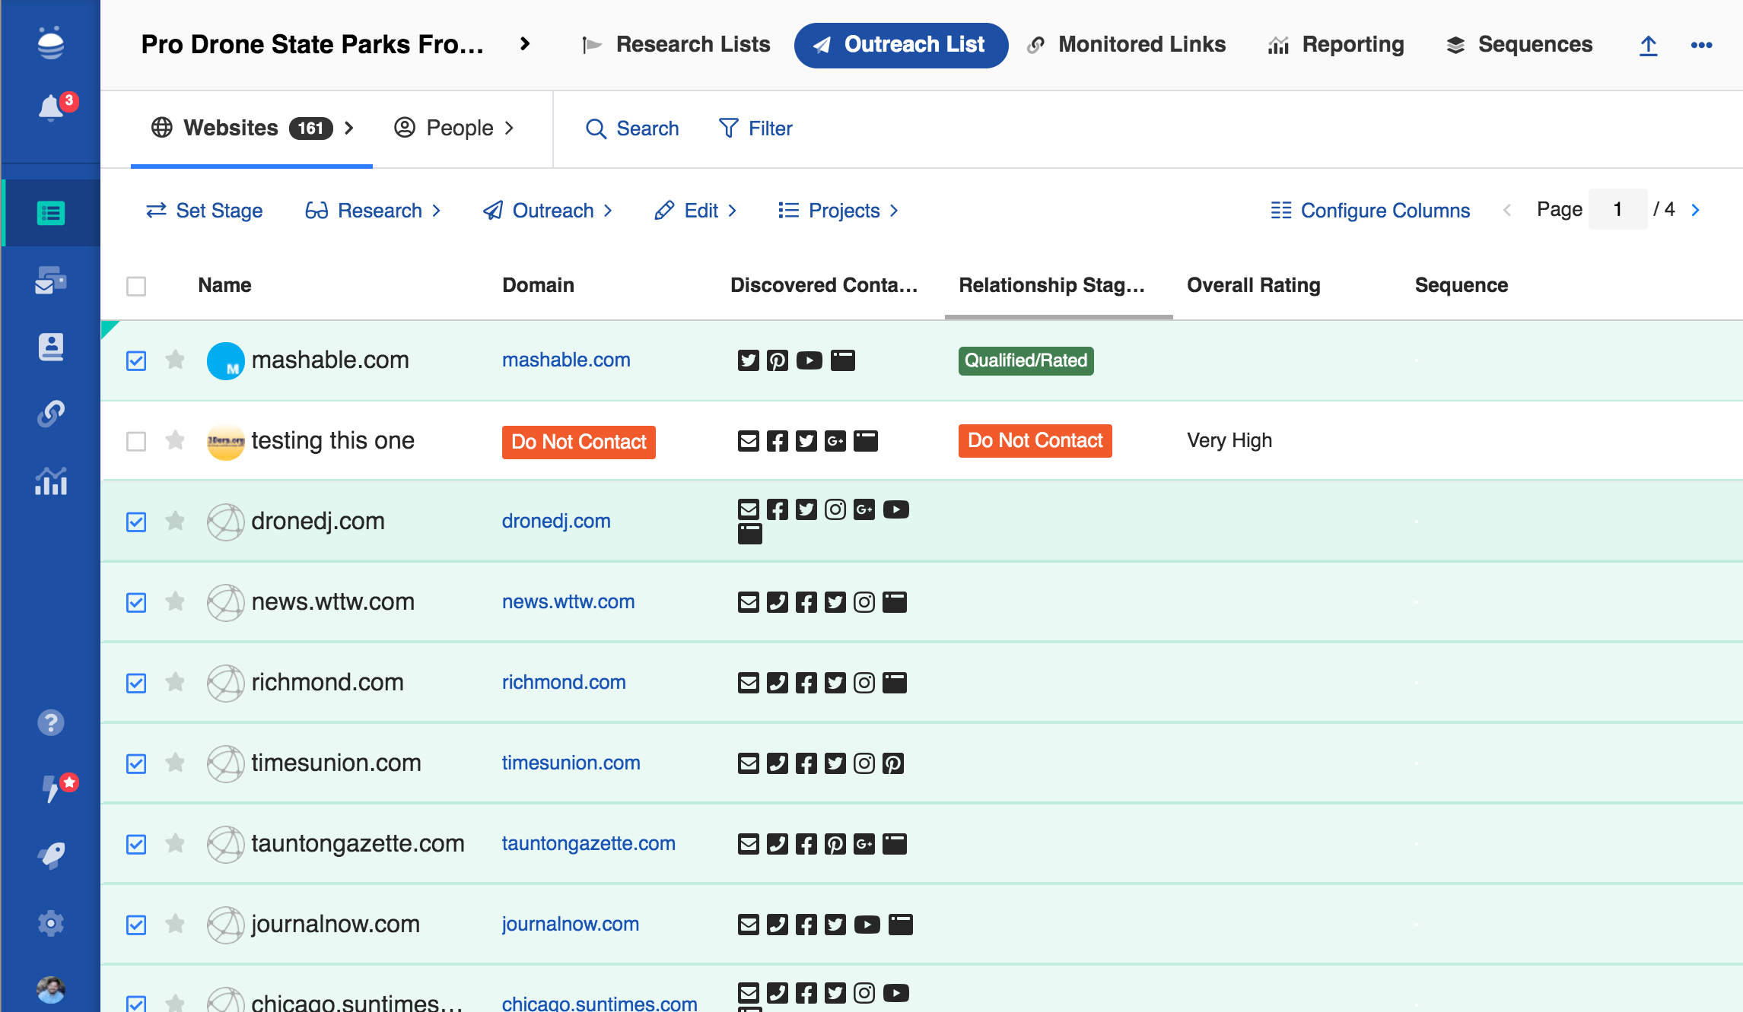Open the dronedj.com domain link
This screenshot has width=1743, height=1012.
click(556, 521)
